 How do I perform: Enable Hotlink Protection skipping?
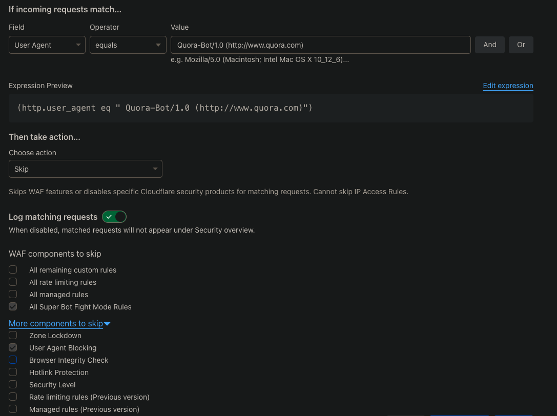point(12,372)
